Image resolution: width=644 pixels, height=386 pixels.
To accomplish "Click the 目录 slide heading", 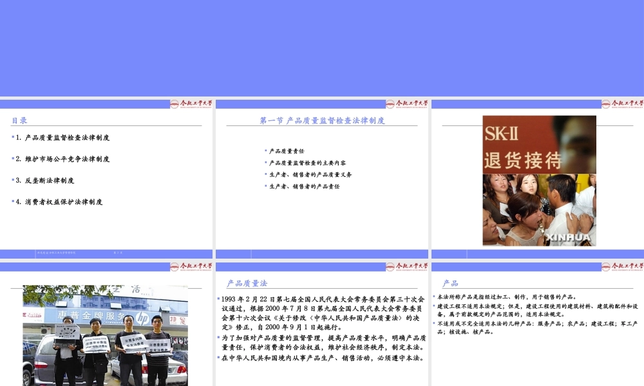I will tap(19, 120).
